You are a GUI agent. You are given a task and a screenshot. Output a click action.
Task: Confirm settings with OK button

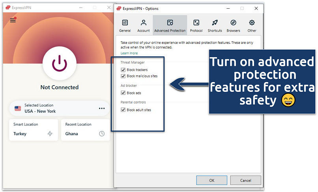tap(212, 180)
